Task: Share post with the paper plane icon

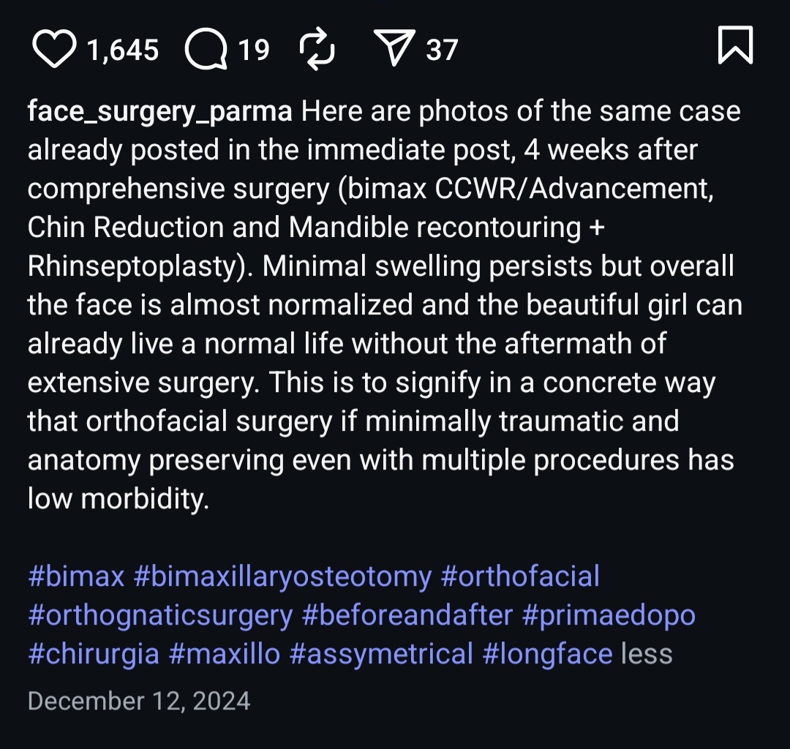Action: coord(395,49)
